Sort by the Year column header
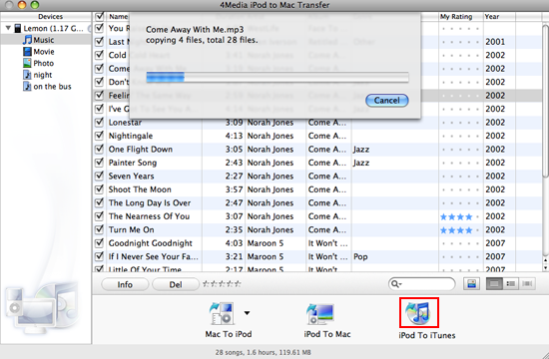This screenshot has width=549, height=359. 499,16
